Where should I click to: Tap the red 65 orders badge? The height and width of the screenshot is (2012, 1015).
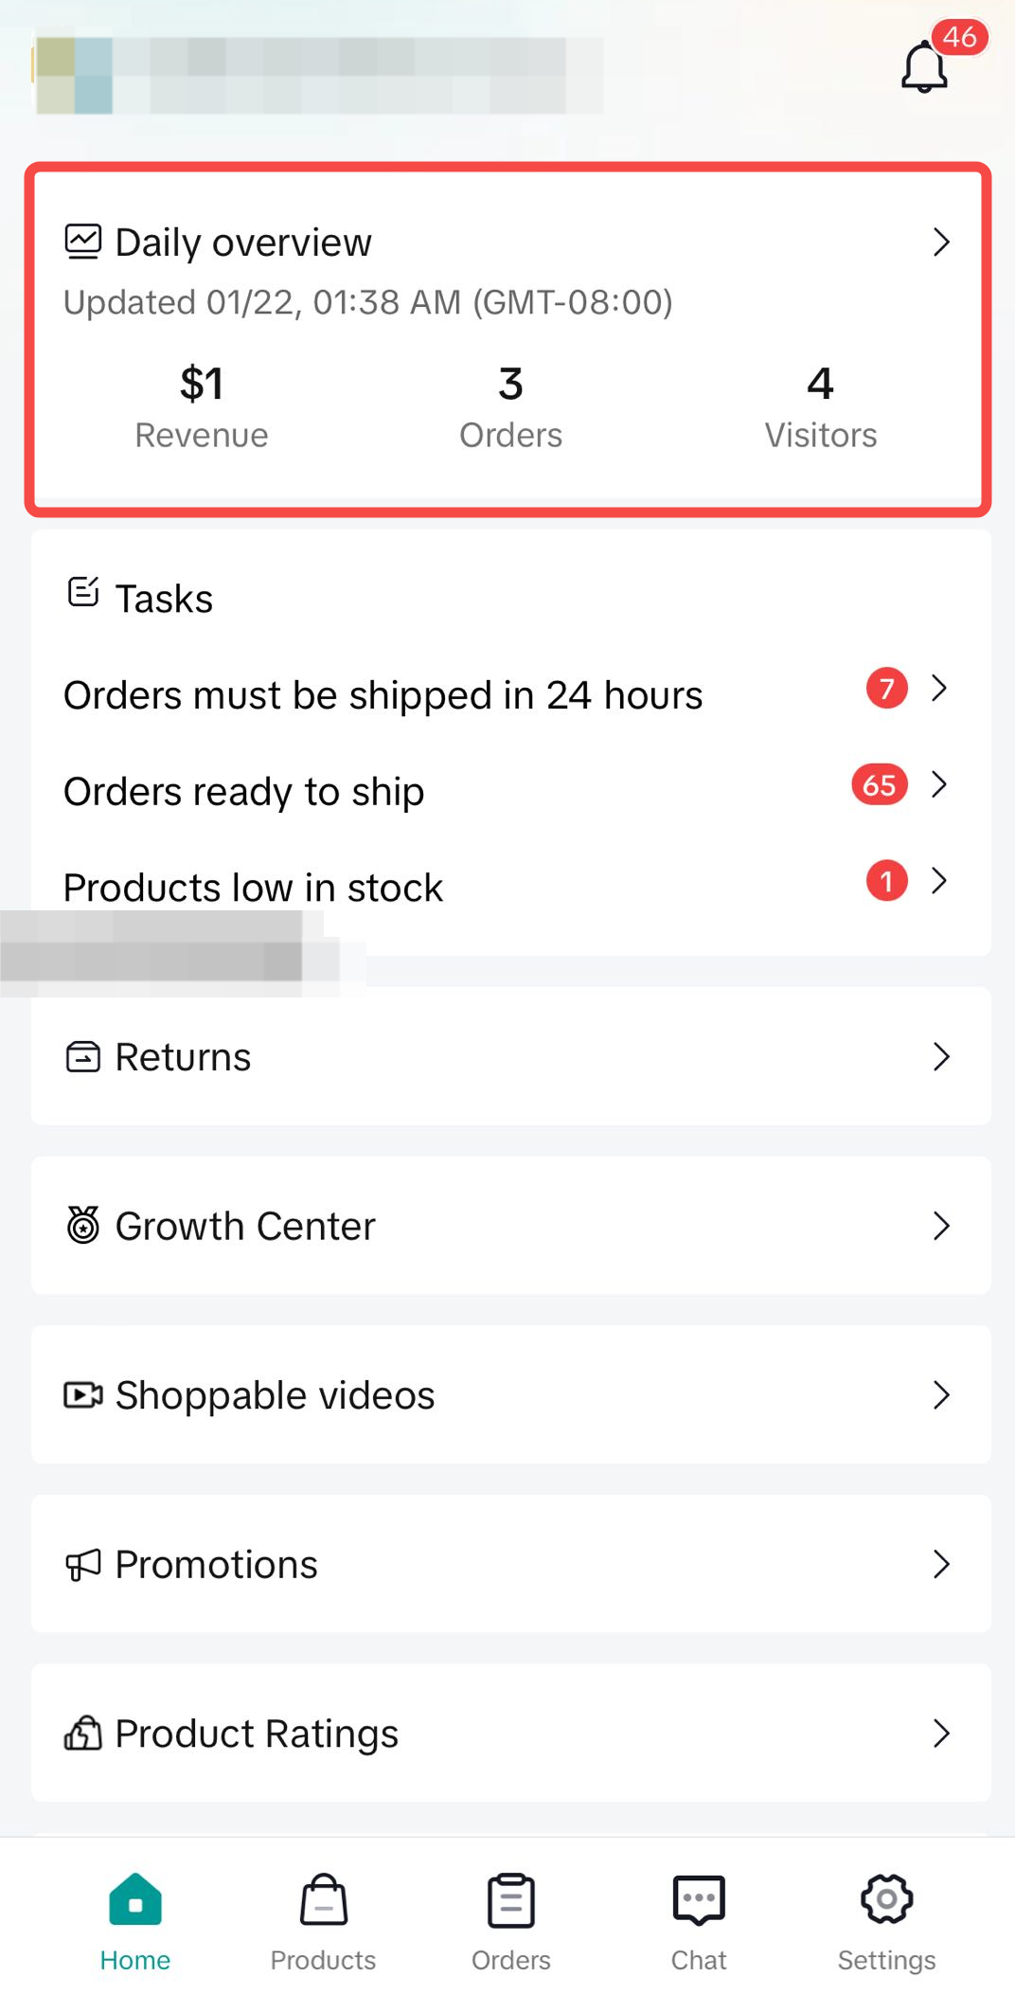(880, 784)
